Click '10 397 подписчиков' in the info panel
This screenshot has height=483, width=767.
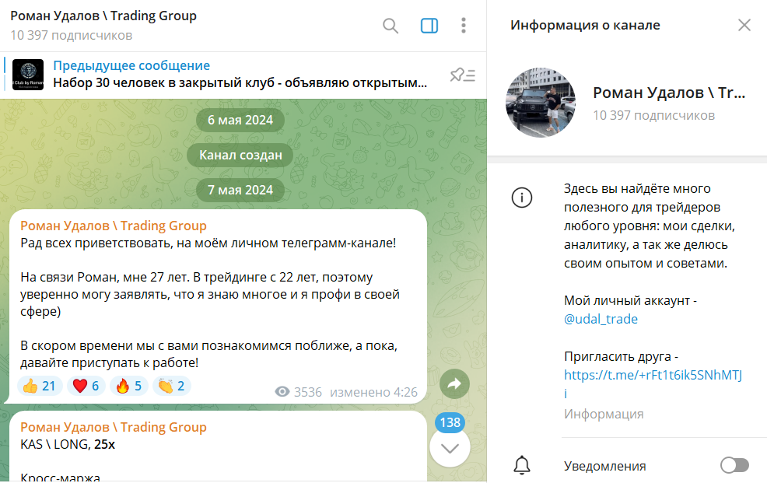click(x=654, y=115)
